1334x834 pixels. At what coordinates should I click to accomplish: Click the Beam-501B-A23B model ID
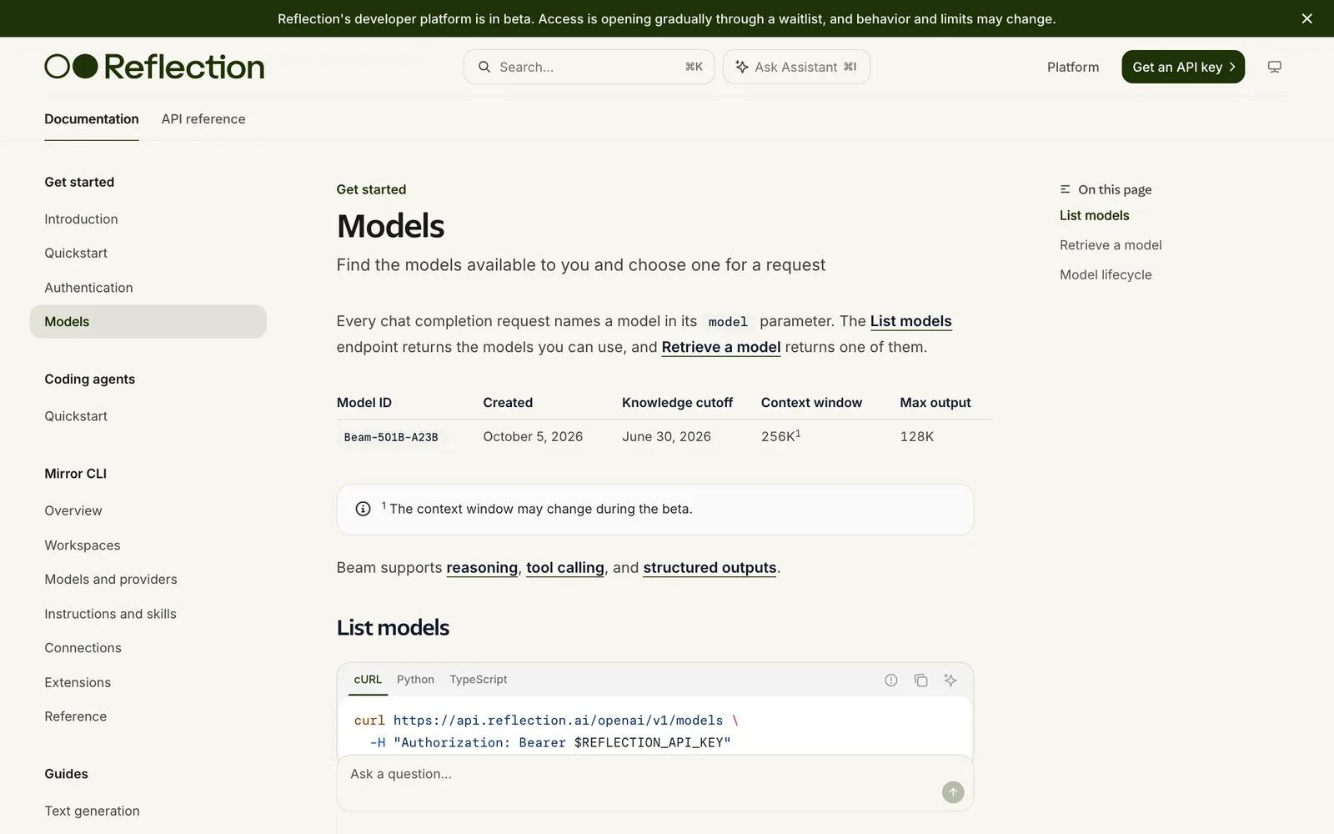point(391,437)
